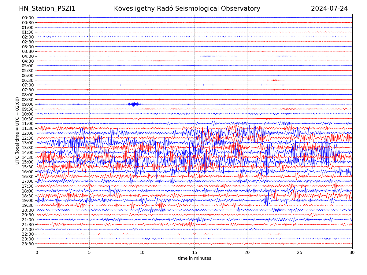Image resolution: width=367 pixels, height=275 pixels.
Task: Click the x-axis tick label 15
Action: click(x=195, y=252)
